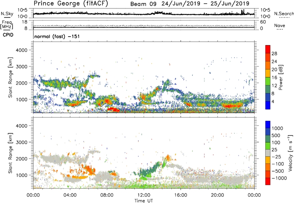Click the "Nave" legend label

[x=280, y=25]
